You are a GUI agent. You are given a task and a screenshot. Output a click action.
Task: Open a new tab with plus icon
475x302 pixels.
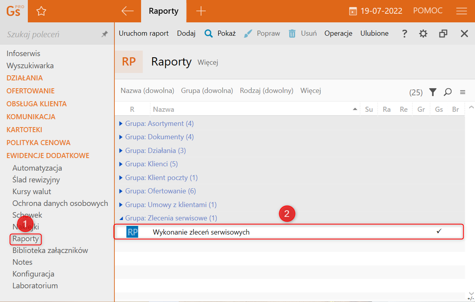[x=201, y=11]
